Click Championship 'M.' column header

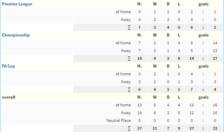tap(139, 35)
